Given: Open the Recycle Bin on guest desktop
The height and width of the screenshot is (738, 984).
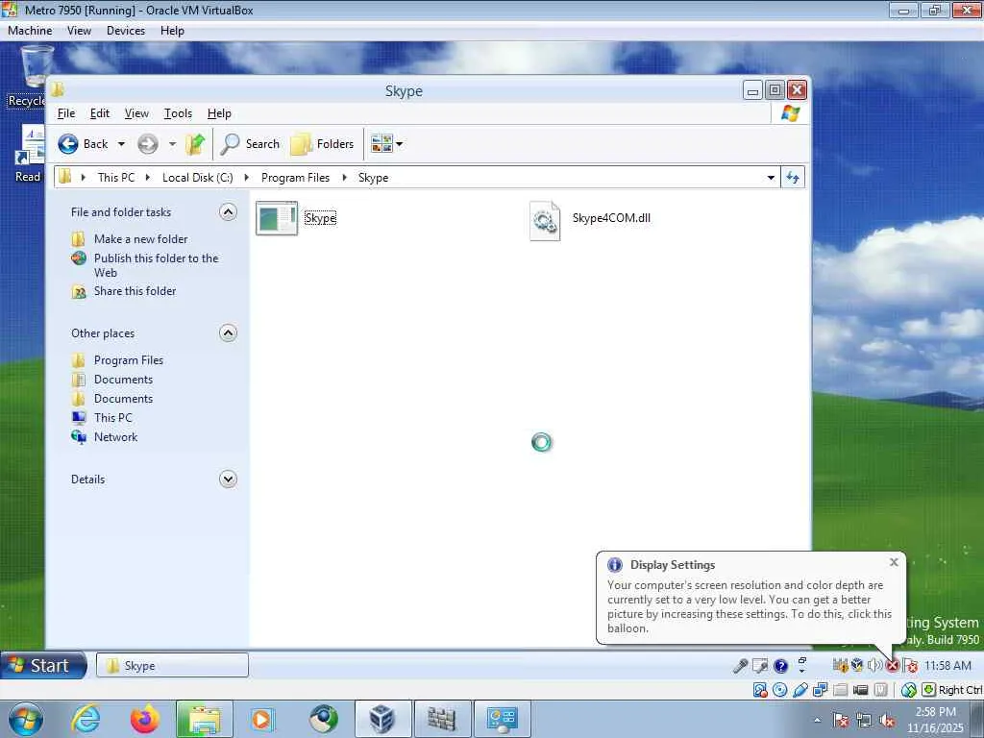Looking at the screenshot, I should click(x=35, y=67).
